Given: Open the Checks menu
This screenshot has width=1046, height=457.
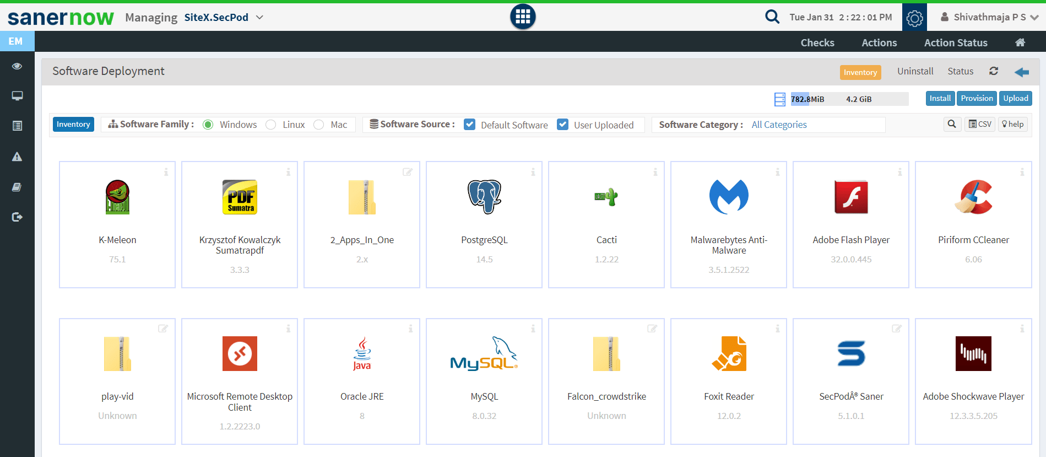Looking at the screenshot, I should pos(817,42).
